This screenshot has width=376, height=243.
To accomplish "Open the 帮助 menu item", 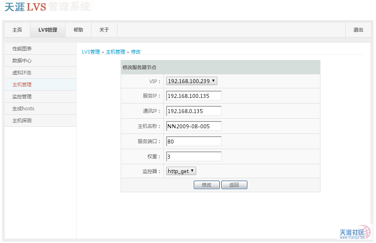I will point(78,30).
